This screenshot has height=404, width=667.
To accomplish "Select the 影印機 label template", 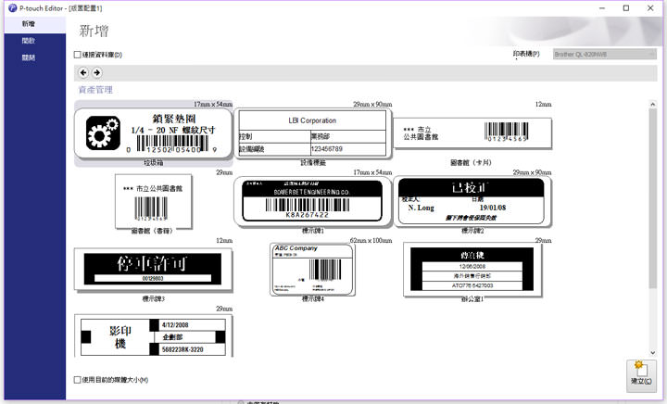I will (154, 337).
